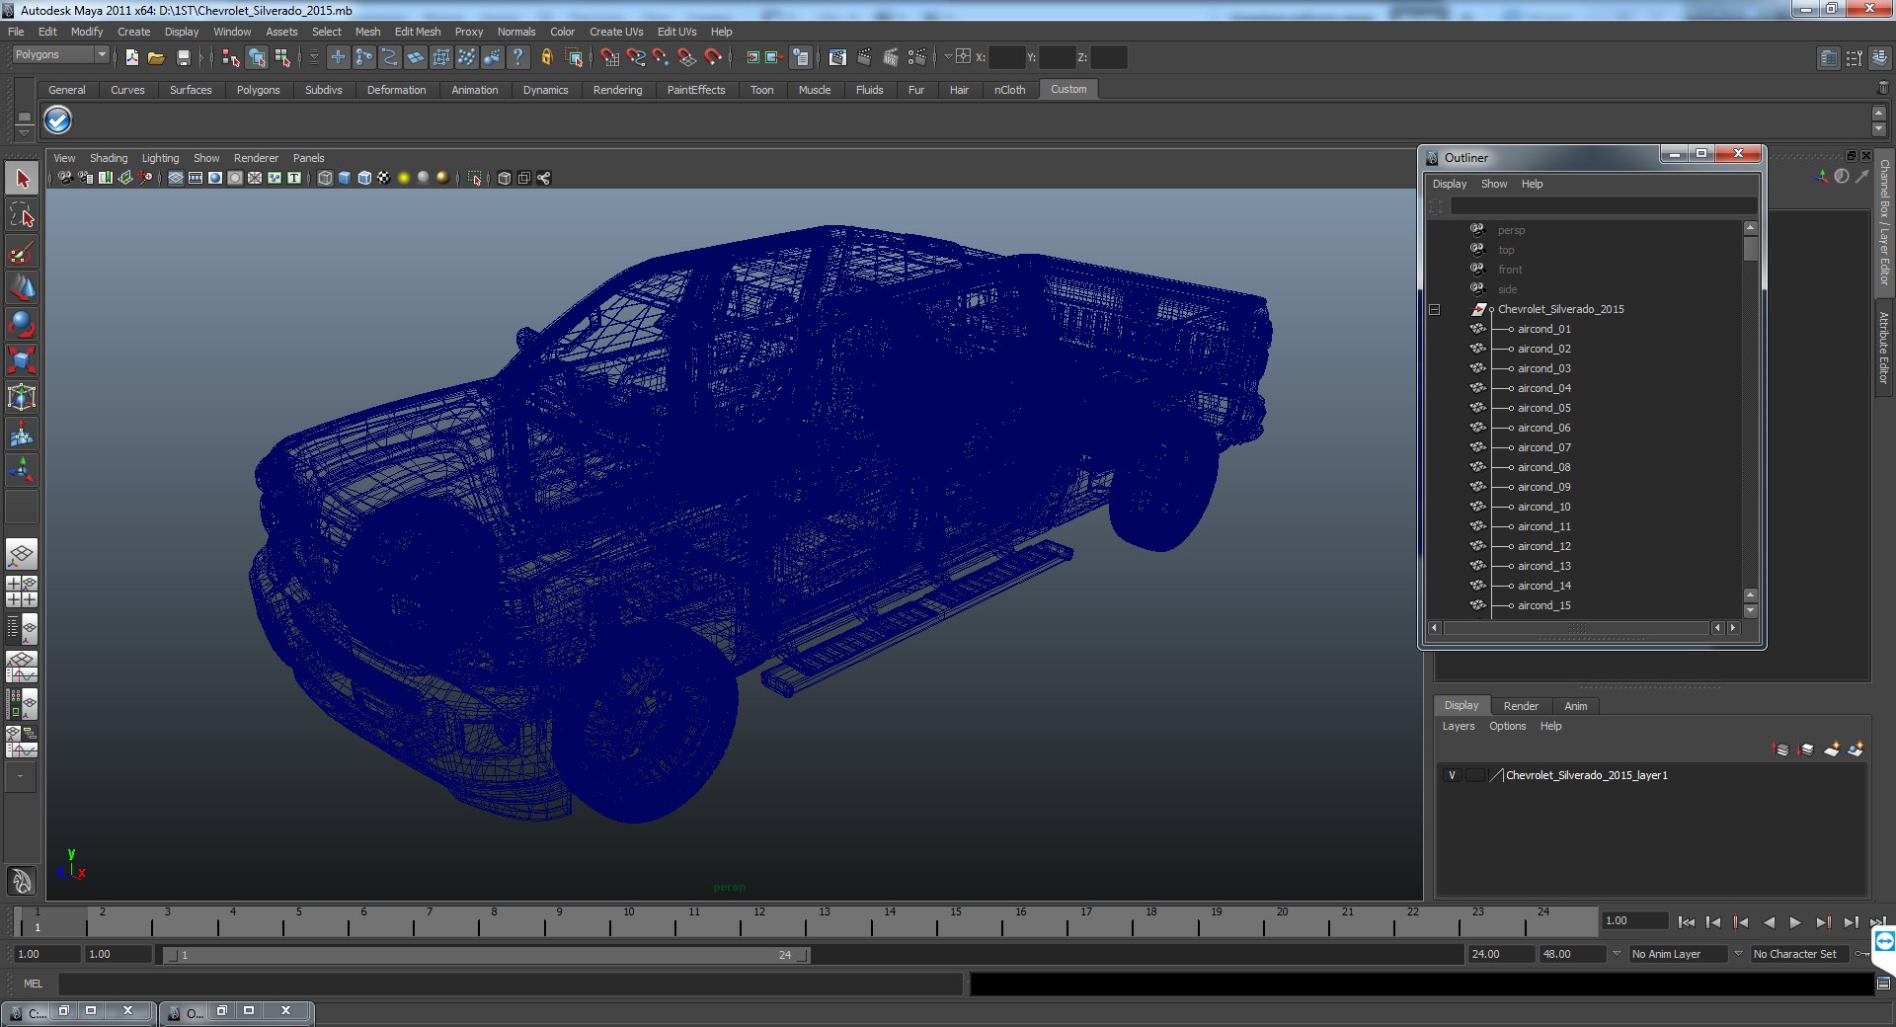
Task: Open the Create UVs menu
Action: coord(616,32)
